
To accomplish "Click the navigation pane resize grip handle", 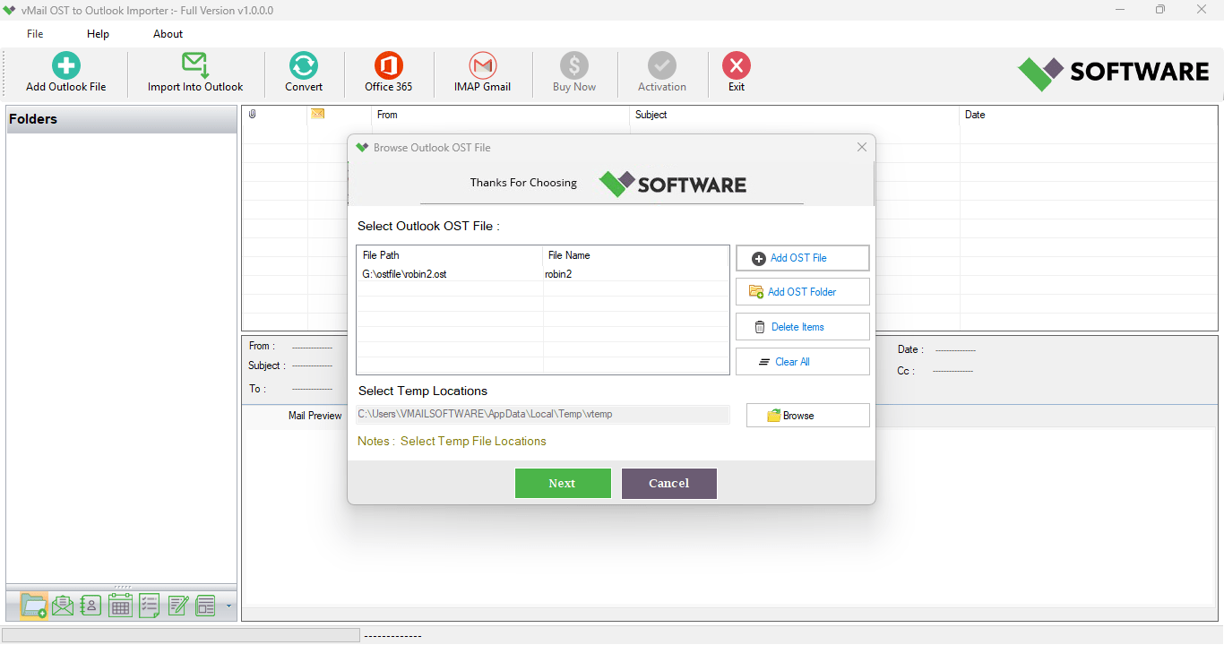I will click(x=122, y=587).
